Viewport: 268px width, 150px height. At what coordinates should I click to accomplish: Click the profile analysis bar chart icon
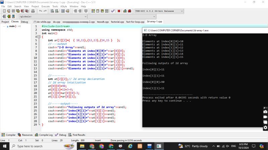[125, 11]
